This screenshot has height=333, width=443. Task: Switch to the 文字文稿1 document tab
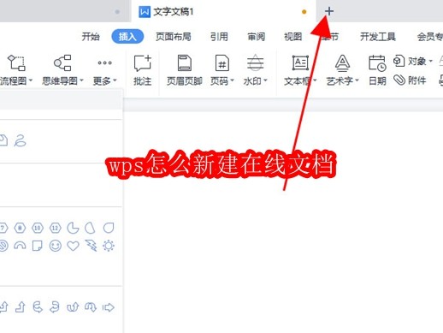(223, 11)
